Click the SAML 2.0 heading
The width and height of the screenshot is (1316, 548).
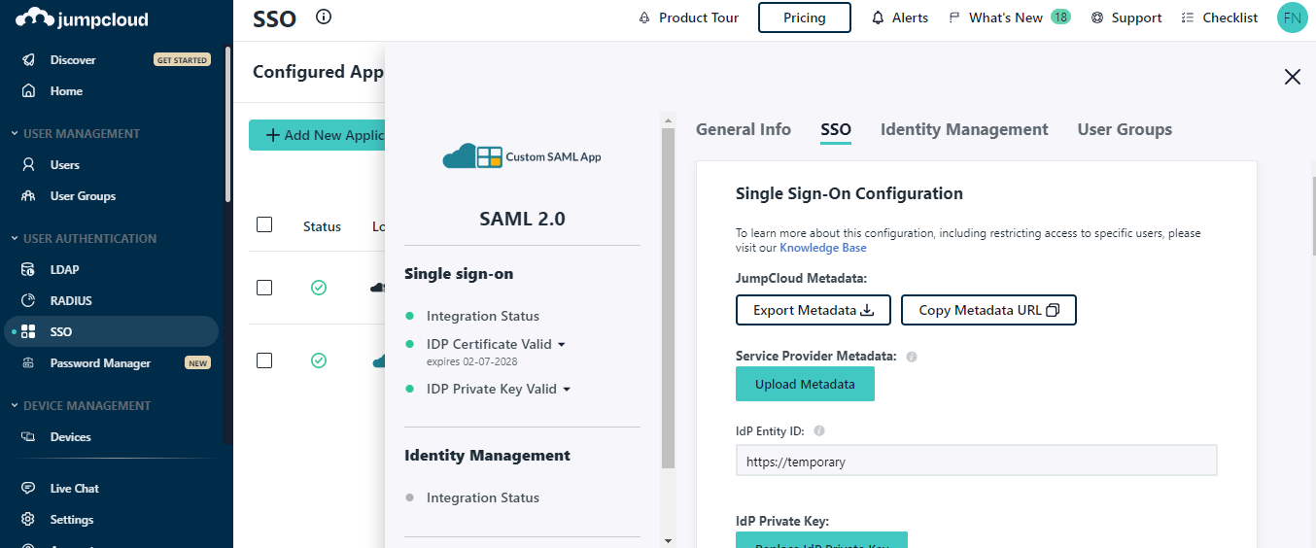[522, 219]
